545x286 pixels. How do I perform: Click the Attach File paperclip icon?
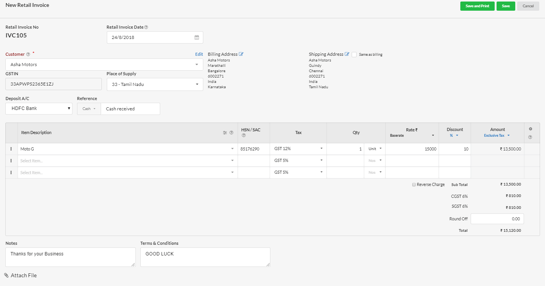[x=6, y=275]
